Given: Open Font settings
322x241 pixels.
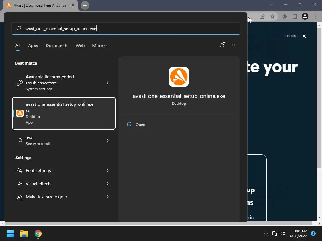Looking at the screenshot, I should point(64,170).
